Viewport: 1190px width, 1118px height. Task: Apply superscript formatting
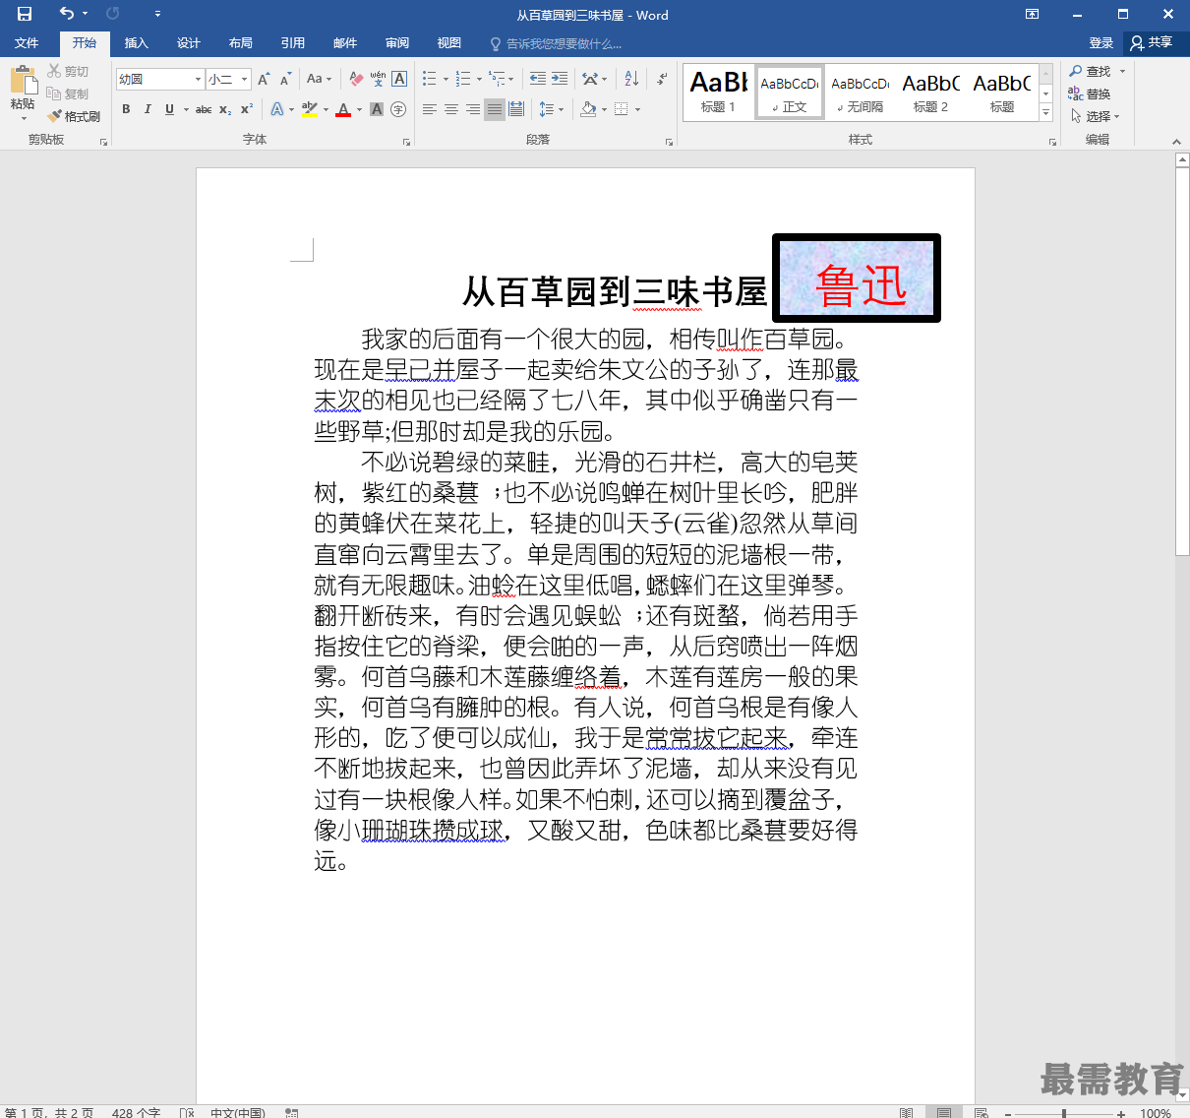click(247, 109)
